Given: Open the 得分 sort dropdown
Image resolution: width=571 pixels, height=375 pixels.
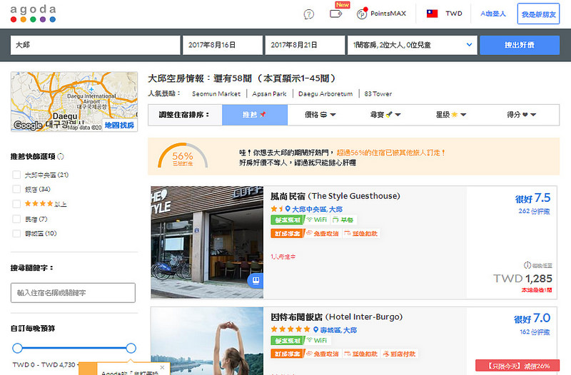Looking at the screenshot, I should (521, 115).
